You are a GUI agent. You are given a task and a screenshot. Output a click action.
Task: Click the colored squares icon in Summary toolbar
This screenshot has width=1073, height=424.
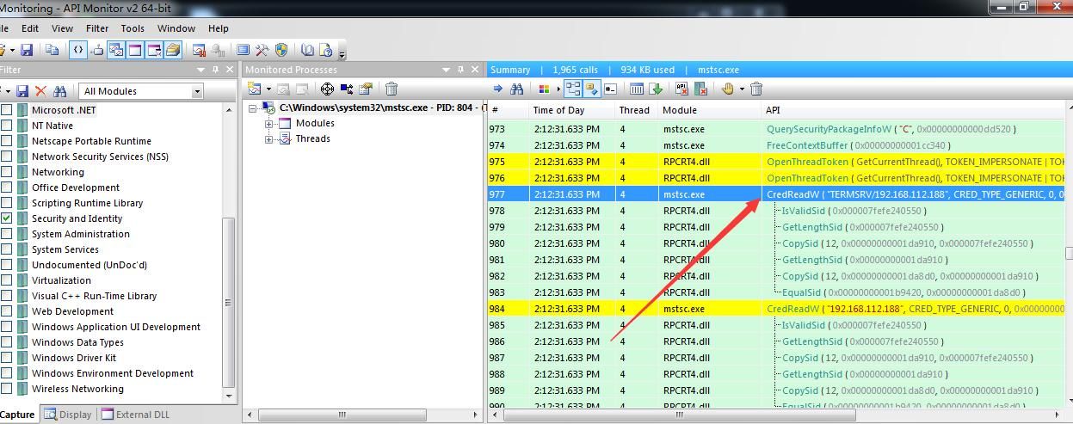[x=544, y=89]
